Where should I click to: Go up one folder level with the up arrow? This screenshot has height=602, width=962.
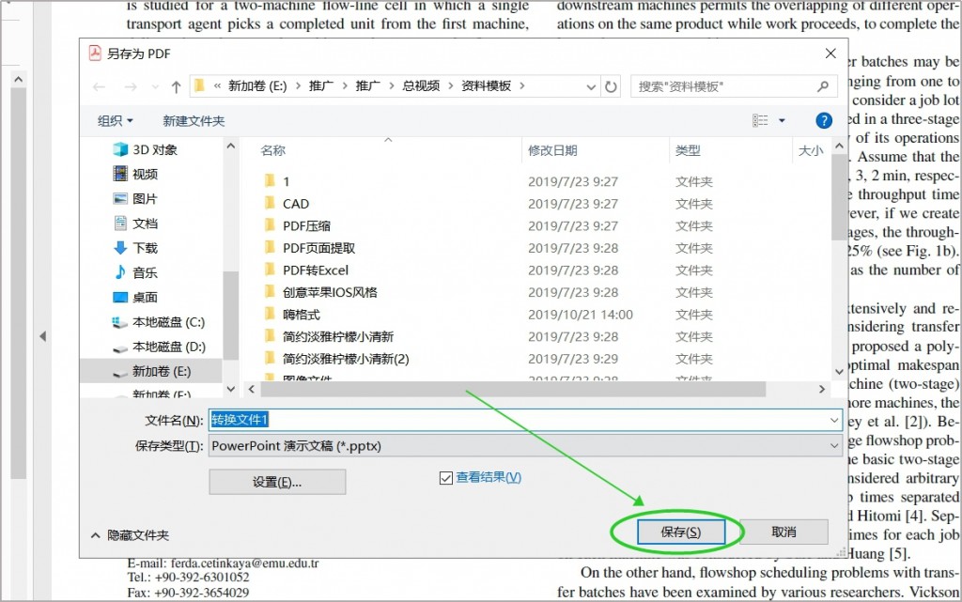click(x=175, y=85)
